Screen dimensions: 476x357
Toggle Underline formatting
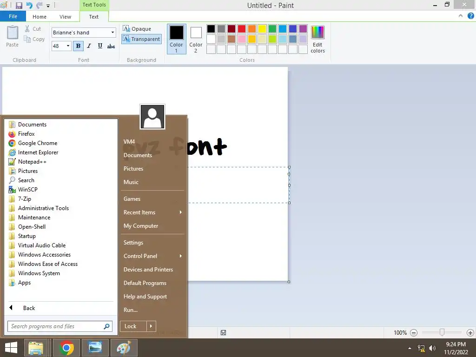point(100,46)
